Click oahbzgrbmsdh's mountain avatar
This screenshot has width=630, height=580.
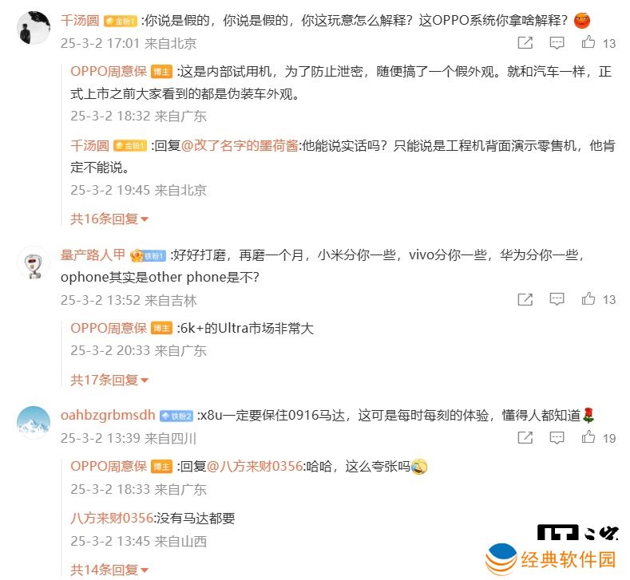pos(34,423)
